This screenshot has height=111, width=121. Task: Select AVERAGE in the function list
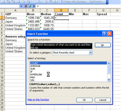35,66
